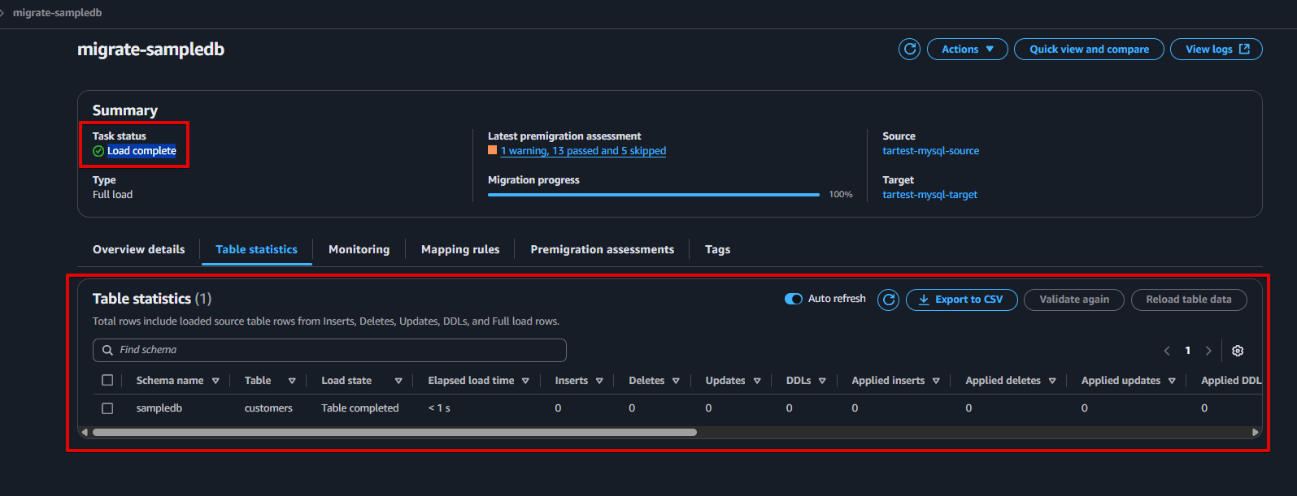Click Quick view and compare button
Screen dimensions: 1297x496
click(1089, 50)
